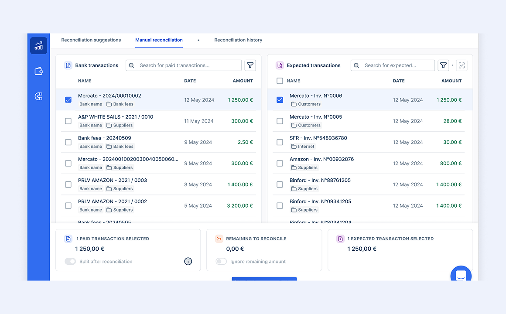Uncheck the Mercato - 2024/00010002 bank transaction
The image size is (506, 314).
(x=68, y=100)
